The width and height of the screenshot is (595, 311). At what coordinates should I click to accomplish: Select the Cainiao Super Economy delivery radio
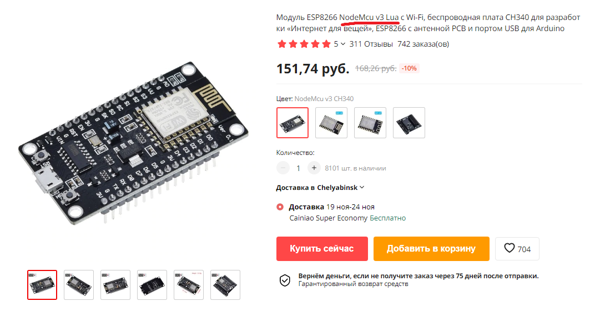click(280, 207)
